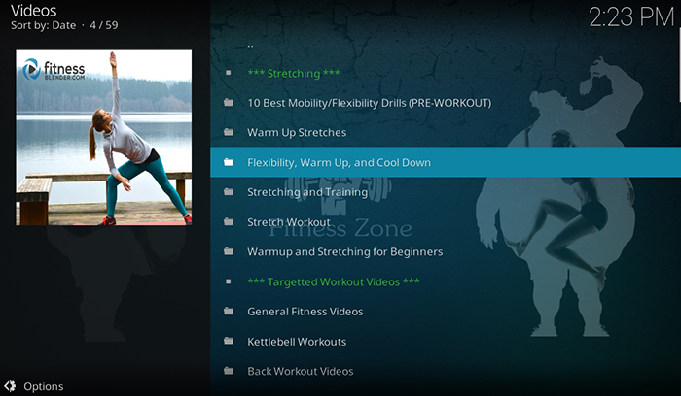Click the Options label

click(44, 386)
